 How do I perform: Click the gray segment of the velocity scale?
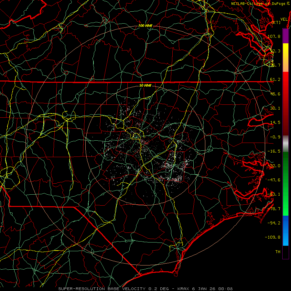286,144
